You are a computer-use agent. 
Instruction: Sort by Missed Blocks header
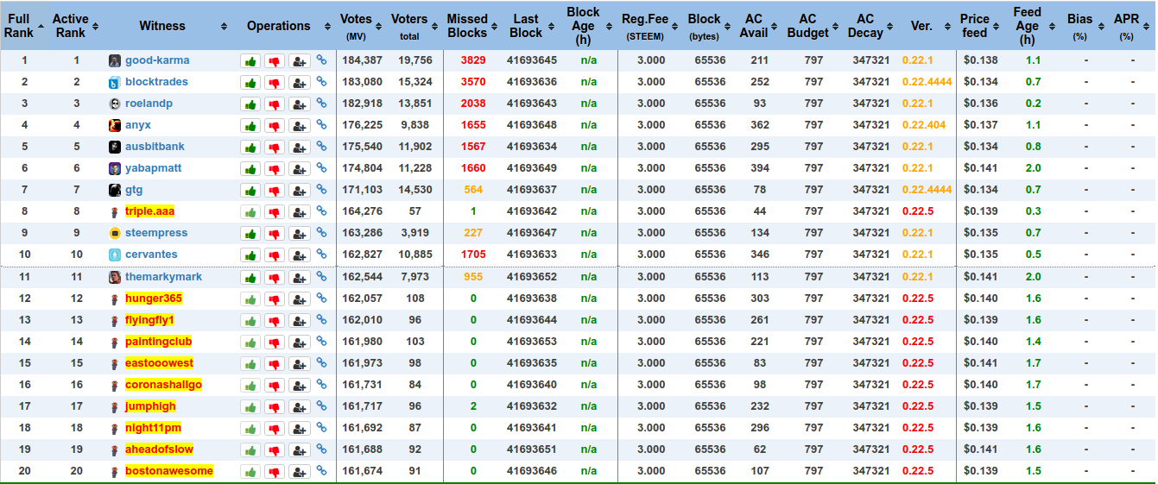point(471,26)
